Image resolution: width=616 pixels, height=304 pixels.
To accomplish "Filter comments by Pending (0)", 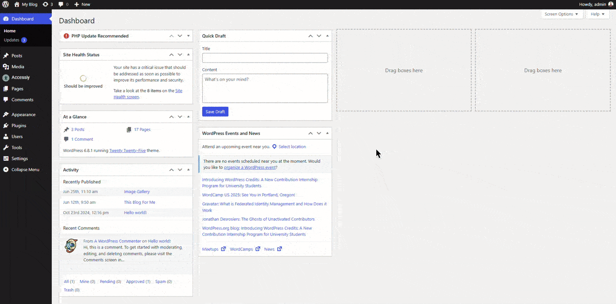I will [x=110, y=281].
